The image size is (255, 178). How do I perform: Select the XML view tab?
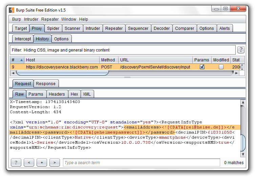tap(87, 94)
